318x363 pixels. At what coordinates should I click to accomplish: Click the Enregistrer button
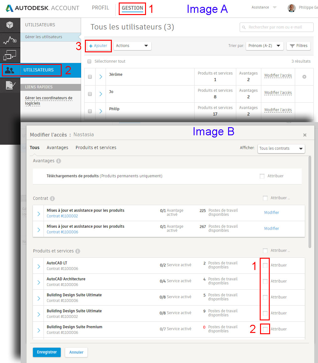point(47,352)
